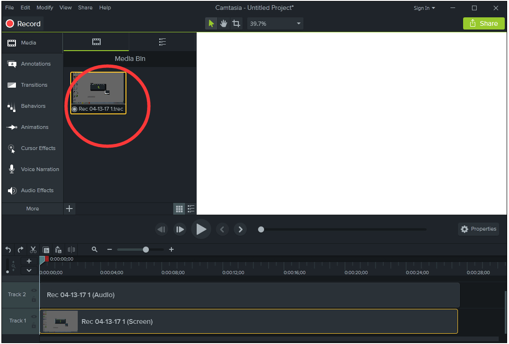Click the Split clip icon
Screen dimensions: 509x344
click(x=72, y=249)
